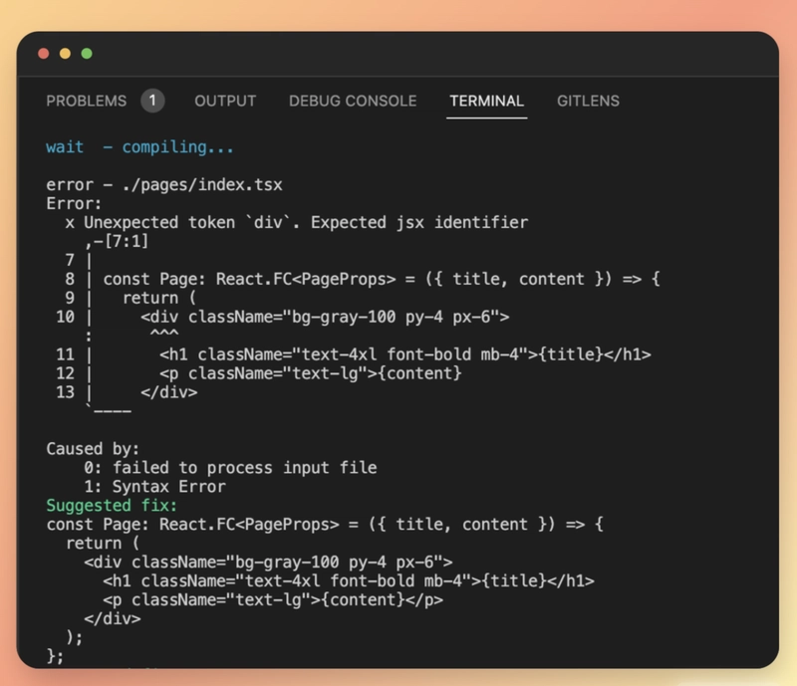Open the ./pages/index.tsx file path link
Screen dimensions: 797x686
coord(201,185)
